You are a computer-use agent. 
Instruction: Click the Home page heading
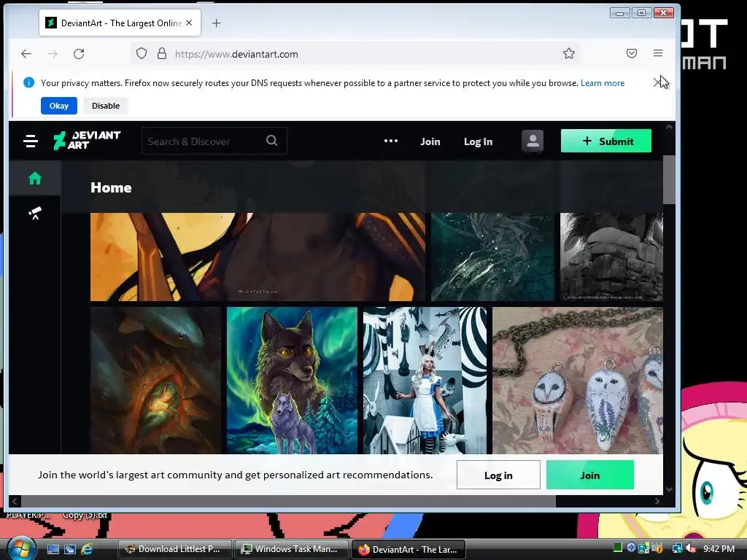point(111,187)
